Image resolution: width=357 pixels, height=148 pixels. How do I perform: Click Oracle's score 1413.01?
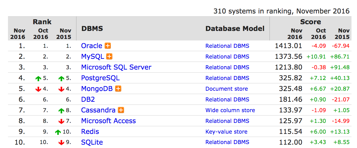(289, 46)
